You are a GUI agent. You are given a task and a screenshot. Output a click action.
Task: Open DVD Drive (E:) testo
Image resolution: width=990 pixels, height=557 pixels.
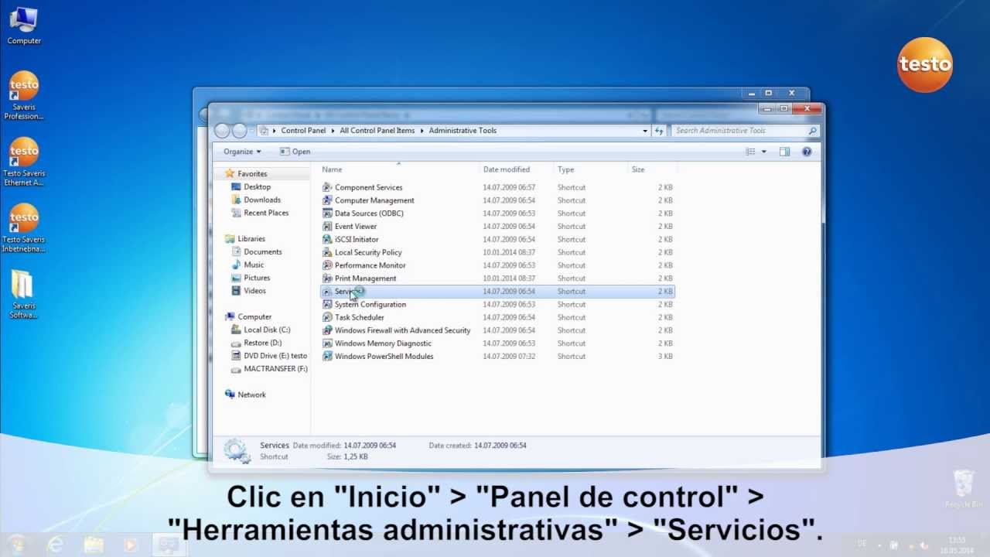click(275, 356)
